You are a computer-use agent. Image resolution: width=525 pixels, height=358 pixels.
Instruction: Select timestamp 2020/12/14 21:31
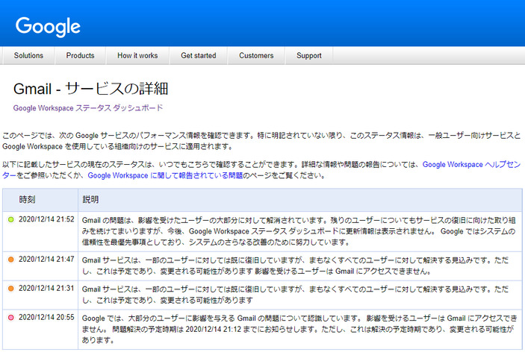pyautogui.click(x=46, y=288)
